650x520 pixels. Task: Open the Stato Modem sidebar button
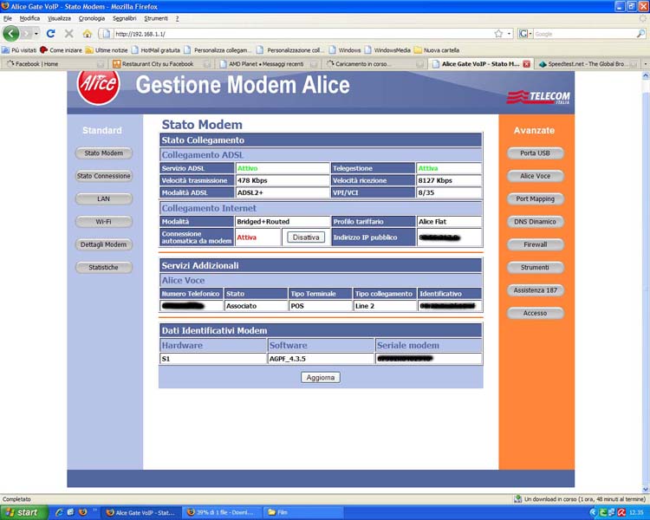pyautogui.click(x=104, y=153)
